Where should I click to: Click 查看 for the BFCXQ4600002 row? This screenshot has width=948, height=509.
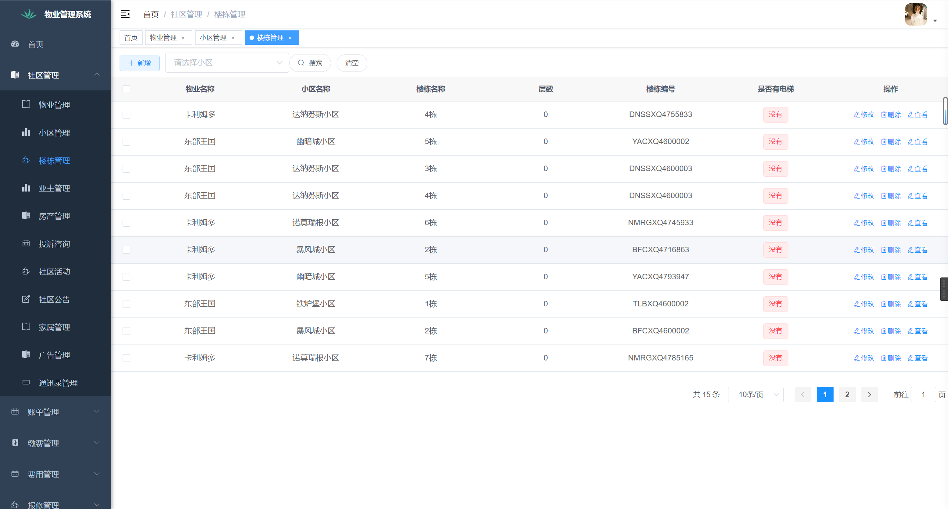(x=918, y=331)
